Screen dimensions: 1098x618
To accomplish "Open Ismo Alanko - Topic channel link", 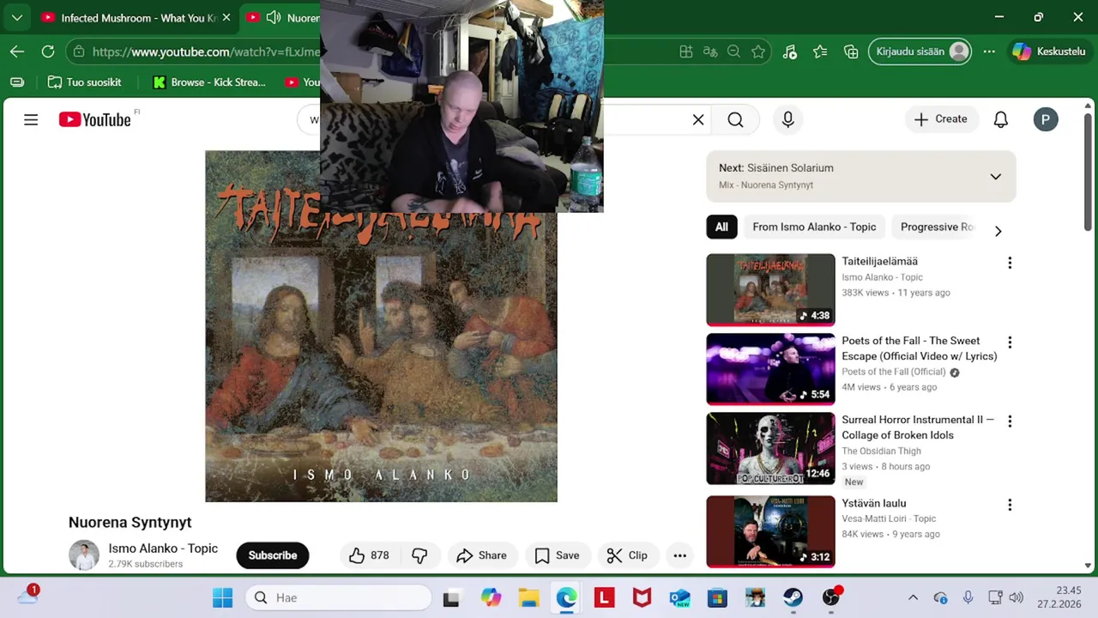I will (x=163, y=548).
